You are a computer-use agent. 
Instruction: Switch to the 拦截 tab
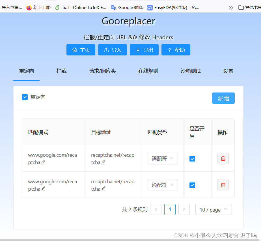(61, 71)
